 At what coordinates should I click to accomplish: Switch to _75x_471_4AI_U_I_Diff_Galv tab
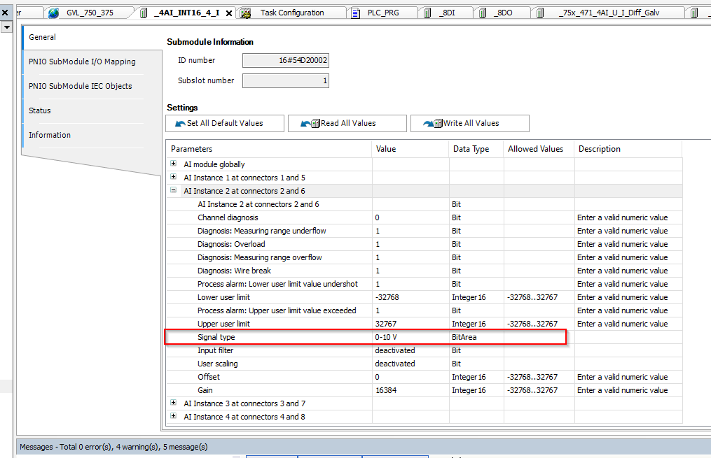point(609,13)
